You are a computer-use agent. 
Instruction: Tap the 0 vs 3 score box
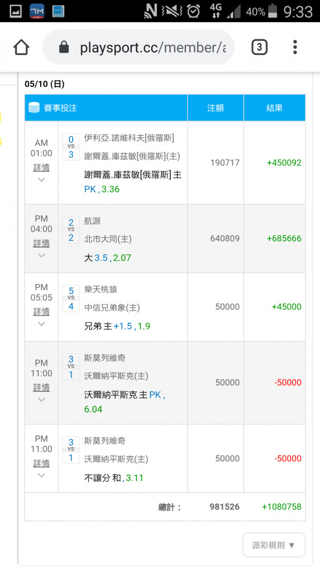(x=70, y=147)
